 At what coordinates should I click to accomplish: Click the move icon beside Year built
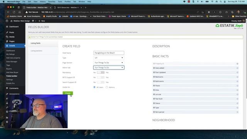point(154,99)
